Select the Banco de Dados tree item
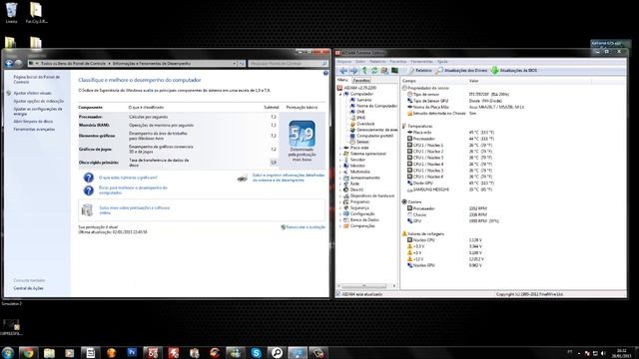The height and width of the screenshot is (359, 639). [x=364, y=219]
